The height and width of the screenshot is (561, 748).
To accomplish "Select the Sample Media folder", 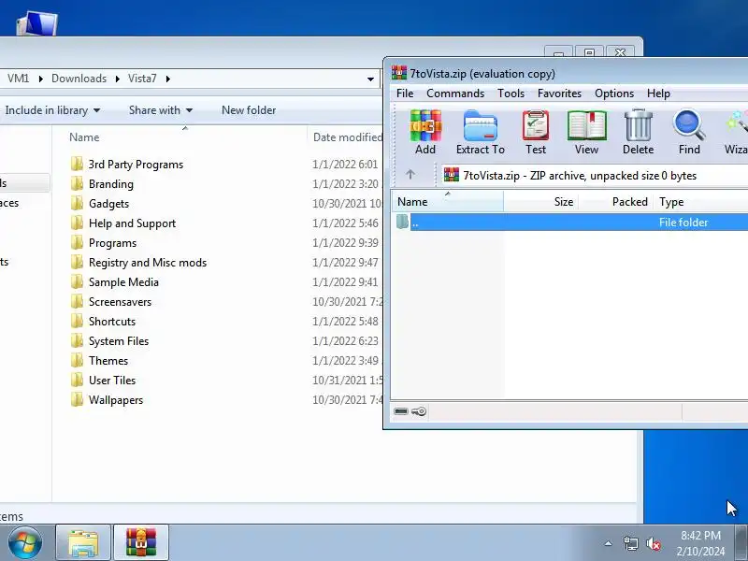I will (x=123, y=282).
